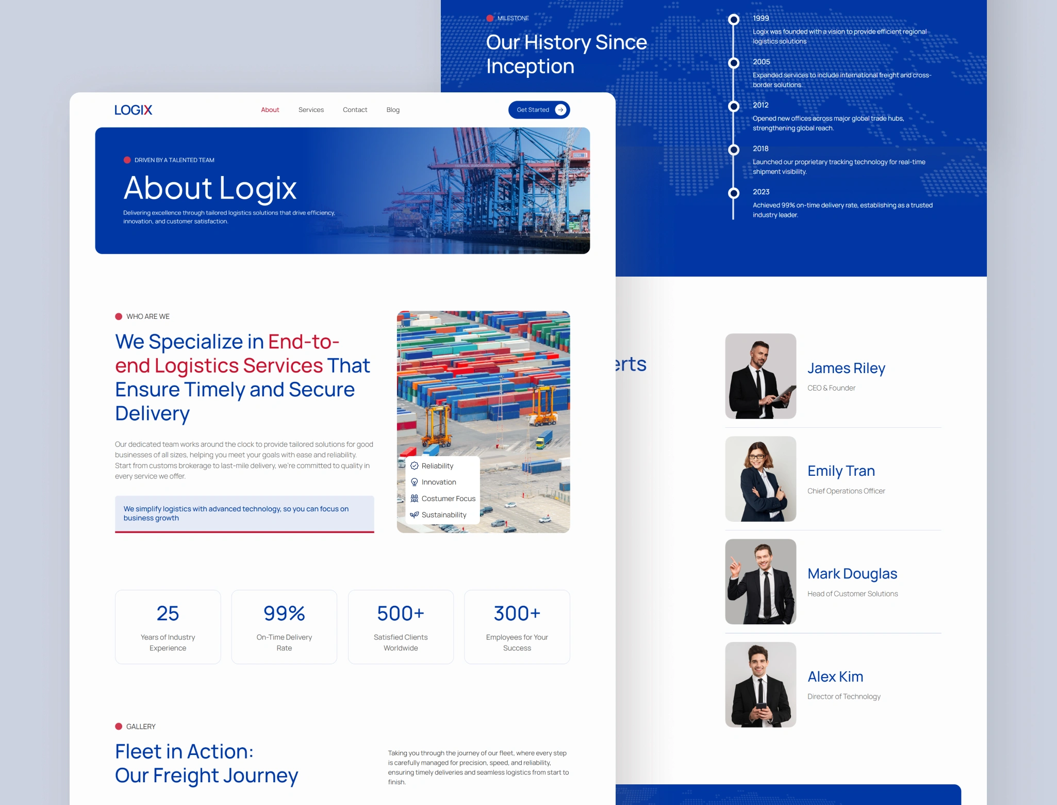This screenshot has width=1057, height=805.
Task: Open the Services menu item
Action: [x=311, y=110]
